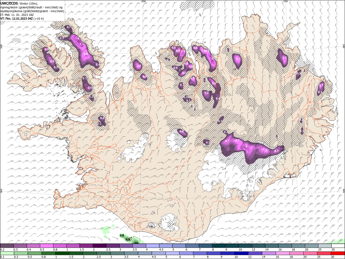Click upper-row lavender swatch starting at 4
This screenshot has width=345, height=259.
(152, 246)
